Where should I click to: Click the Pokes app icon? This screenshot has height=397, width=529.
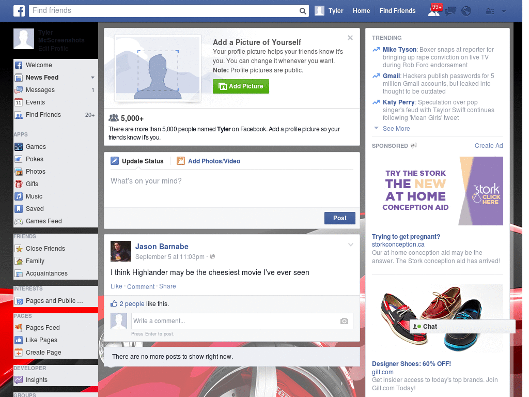click(x=19, y=159)
